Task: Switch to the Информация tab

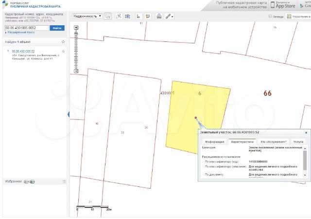Action: click(x=214, y=142)
